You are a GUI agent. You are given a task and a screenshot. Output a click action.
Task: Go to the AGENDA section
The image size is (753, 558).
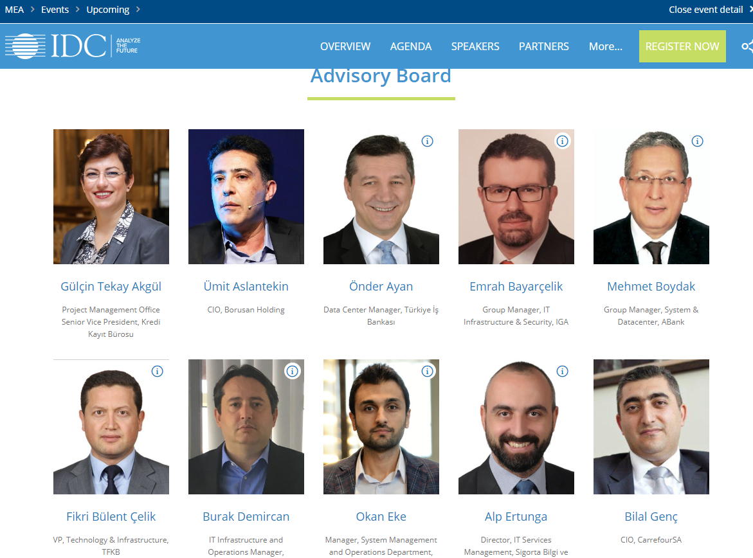coord(411,46)
